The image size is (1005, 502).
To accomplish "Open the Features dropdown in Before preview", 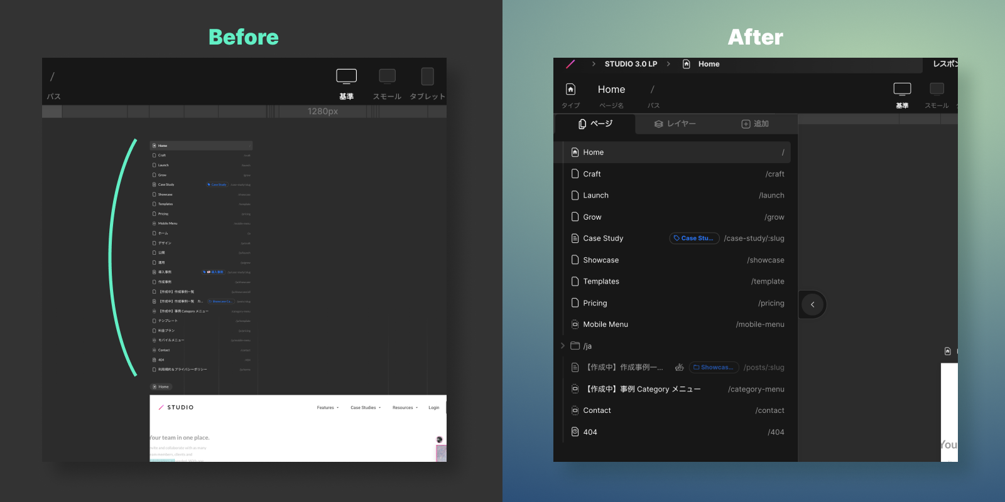I will pyautogui.click(x=327, y=408).
